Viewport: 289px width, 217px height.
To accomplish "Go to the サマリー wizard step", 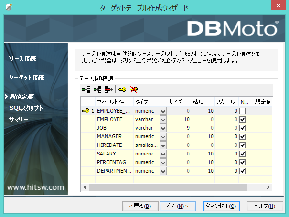I will click(19, 120).
